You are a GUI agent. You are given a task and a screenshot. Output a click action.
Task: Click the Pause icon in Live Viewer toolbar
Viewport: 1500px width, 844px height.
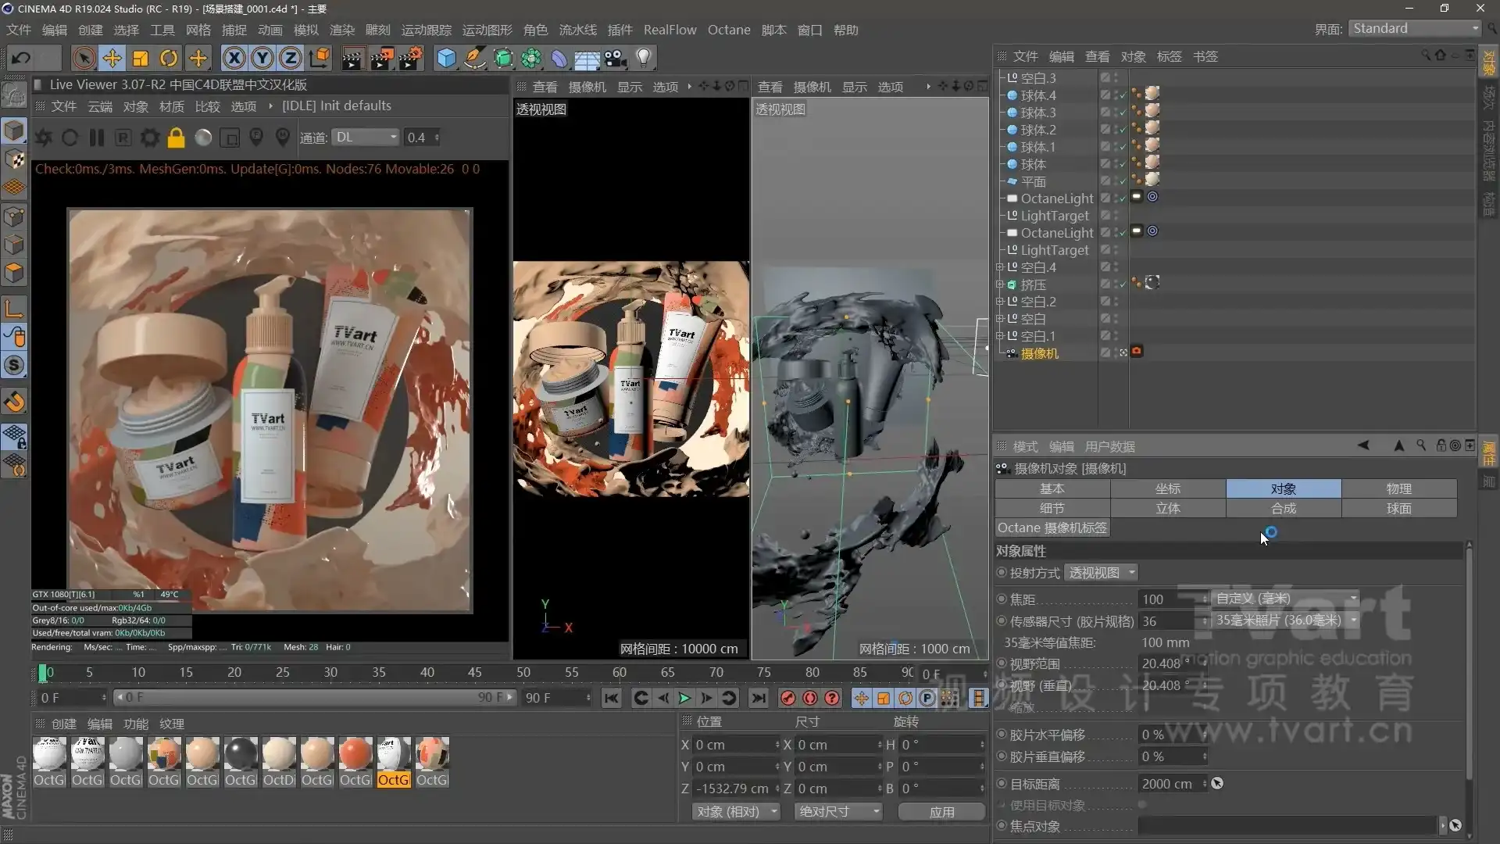click(x=97, y=138)
